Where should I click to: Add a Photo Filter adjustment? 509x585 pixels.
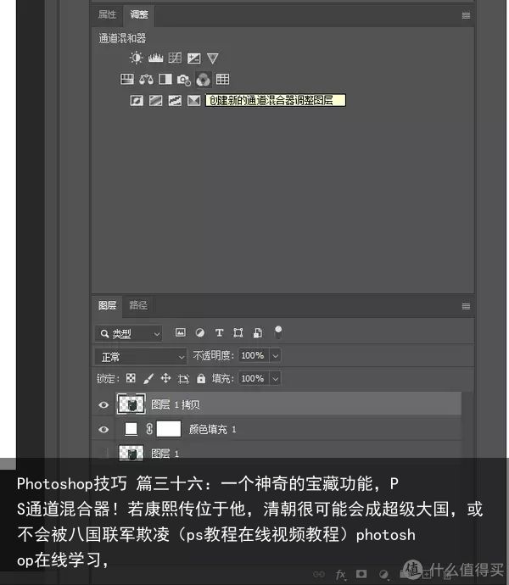pyautogui.click(x=184, y=80)
